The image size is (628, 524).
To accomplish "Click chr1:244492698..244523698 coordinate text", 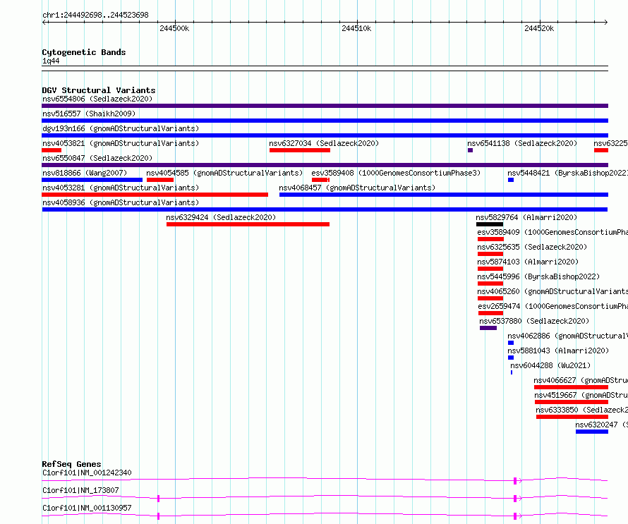I will coord(95,15).
